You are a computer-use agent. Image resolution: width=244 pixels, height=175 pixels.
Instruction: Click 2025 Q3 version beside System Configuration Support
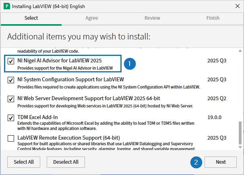tap(217, 80)
